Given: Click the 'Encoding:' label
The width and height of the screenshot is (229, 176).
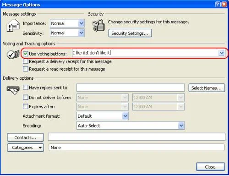Looking at the screenshot, I should [32, 126].
